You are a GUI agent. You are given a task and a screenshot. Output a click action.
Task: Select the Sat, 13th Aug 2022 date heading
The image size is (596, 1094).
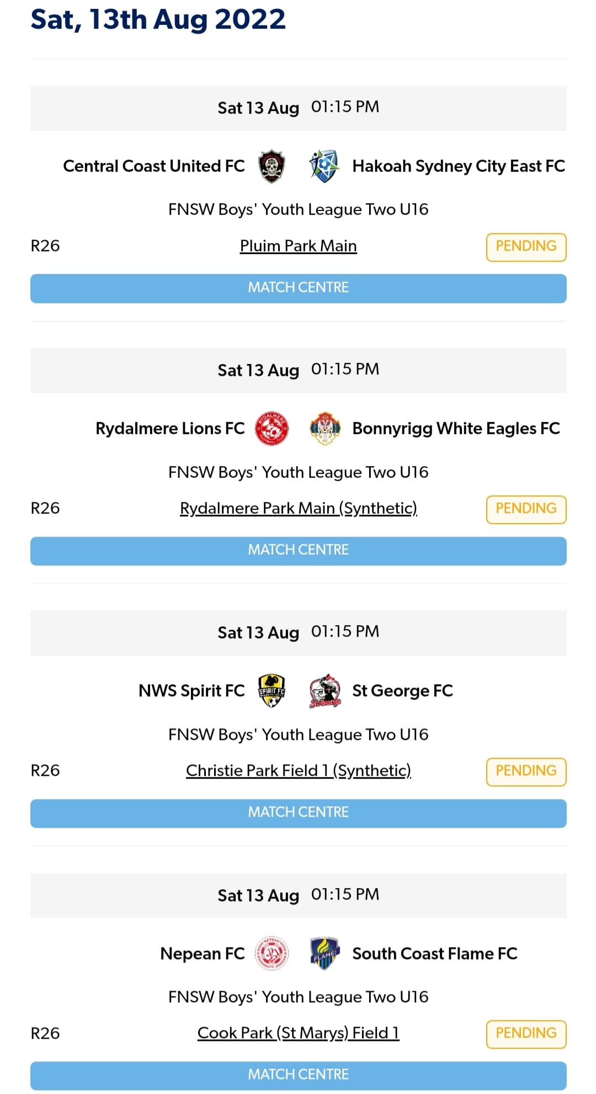[x=157, y=20]
